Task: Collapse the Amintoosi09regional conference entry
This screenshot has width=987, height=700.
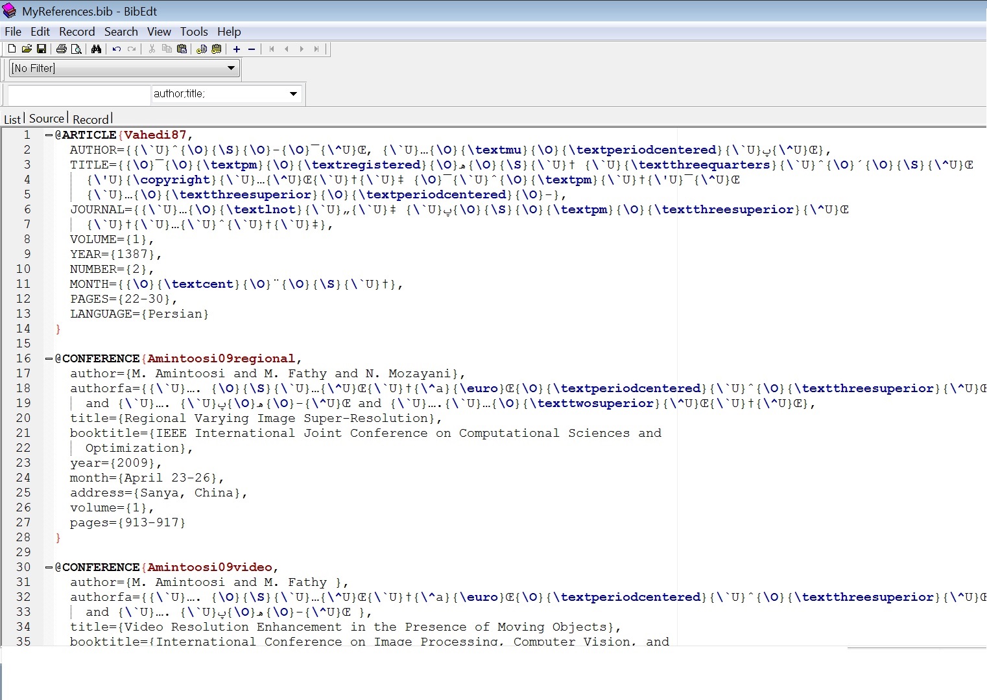Action: [49, 358]
